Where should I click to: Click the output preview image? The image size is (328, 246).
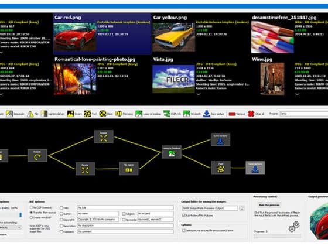[x=319, y=221]
